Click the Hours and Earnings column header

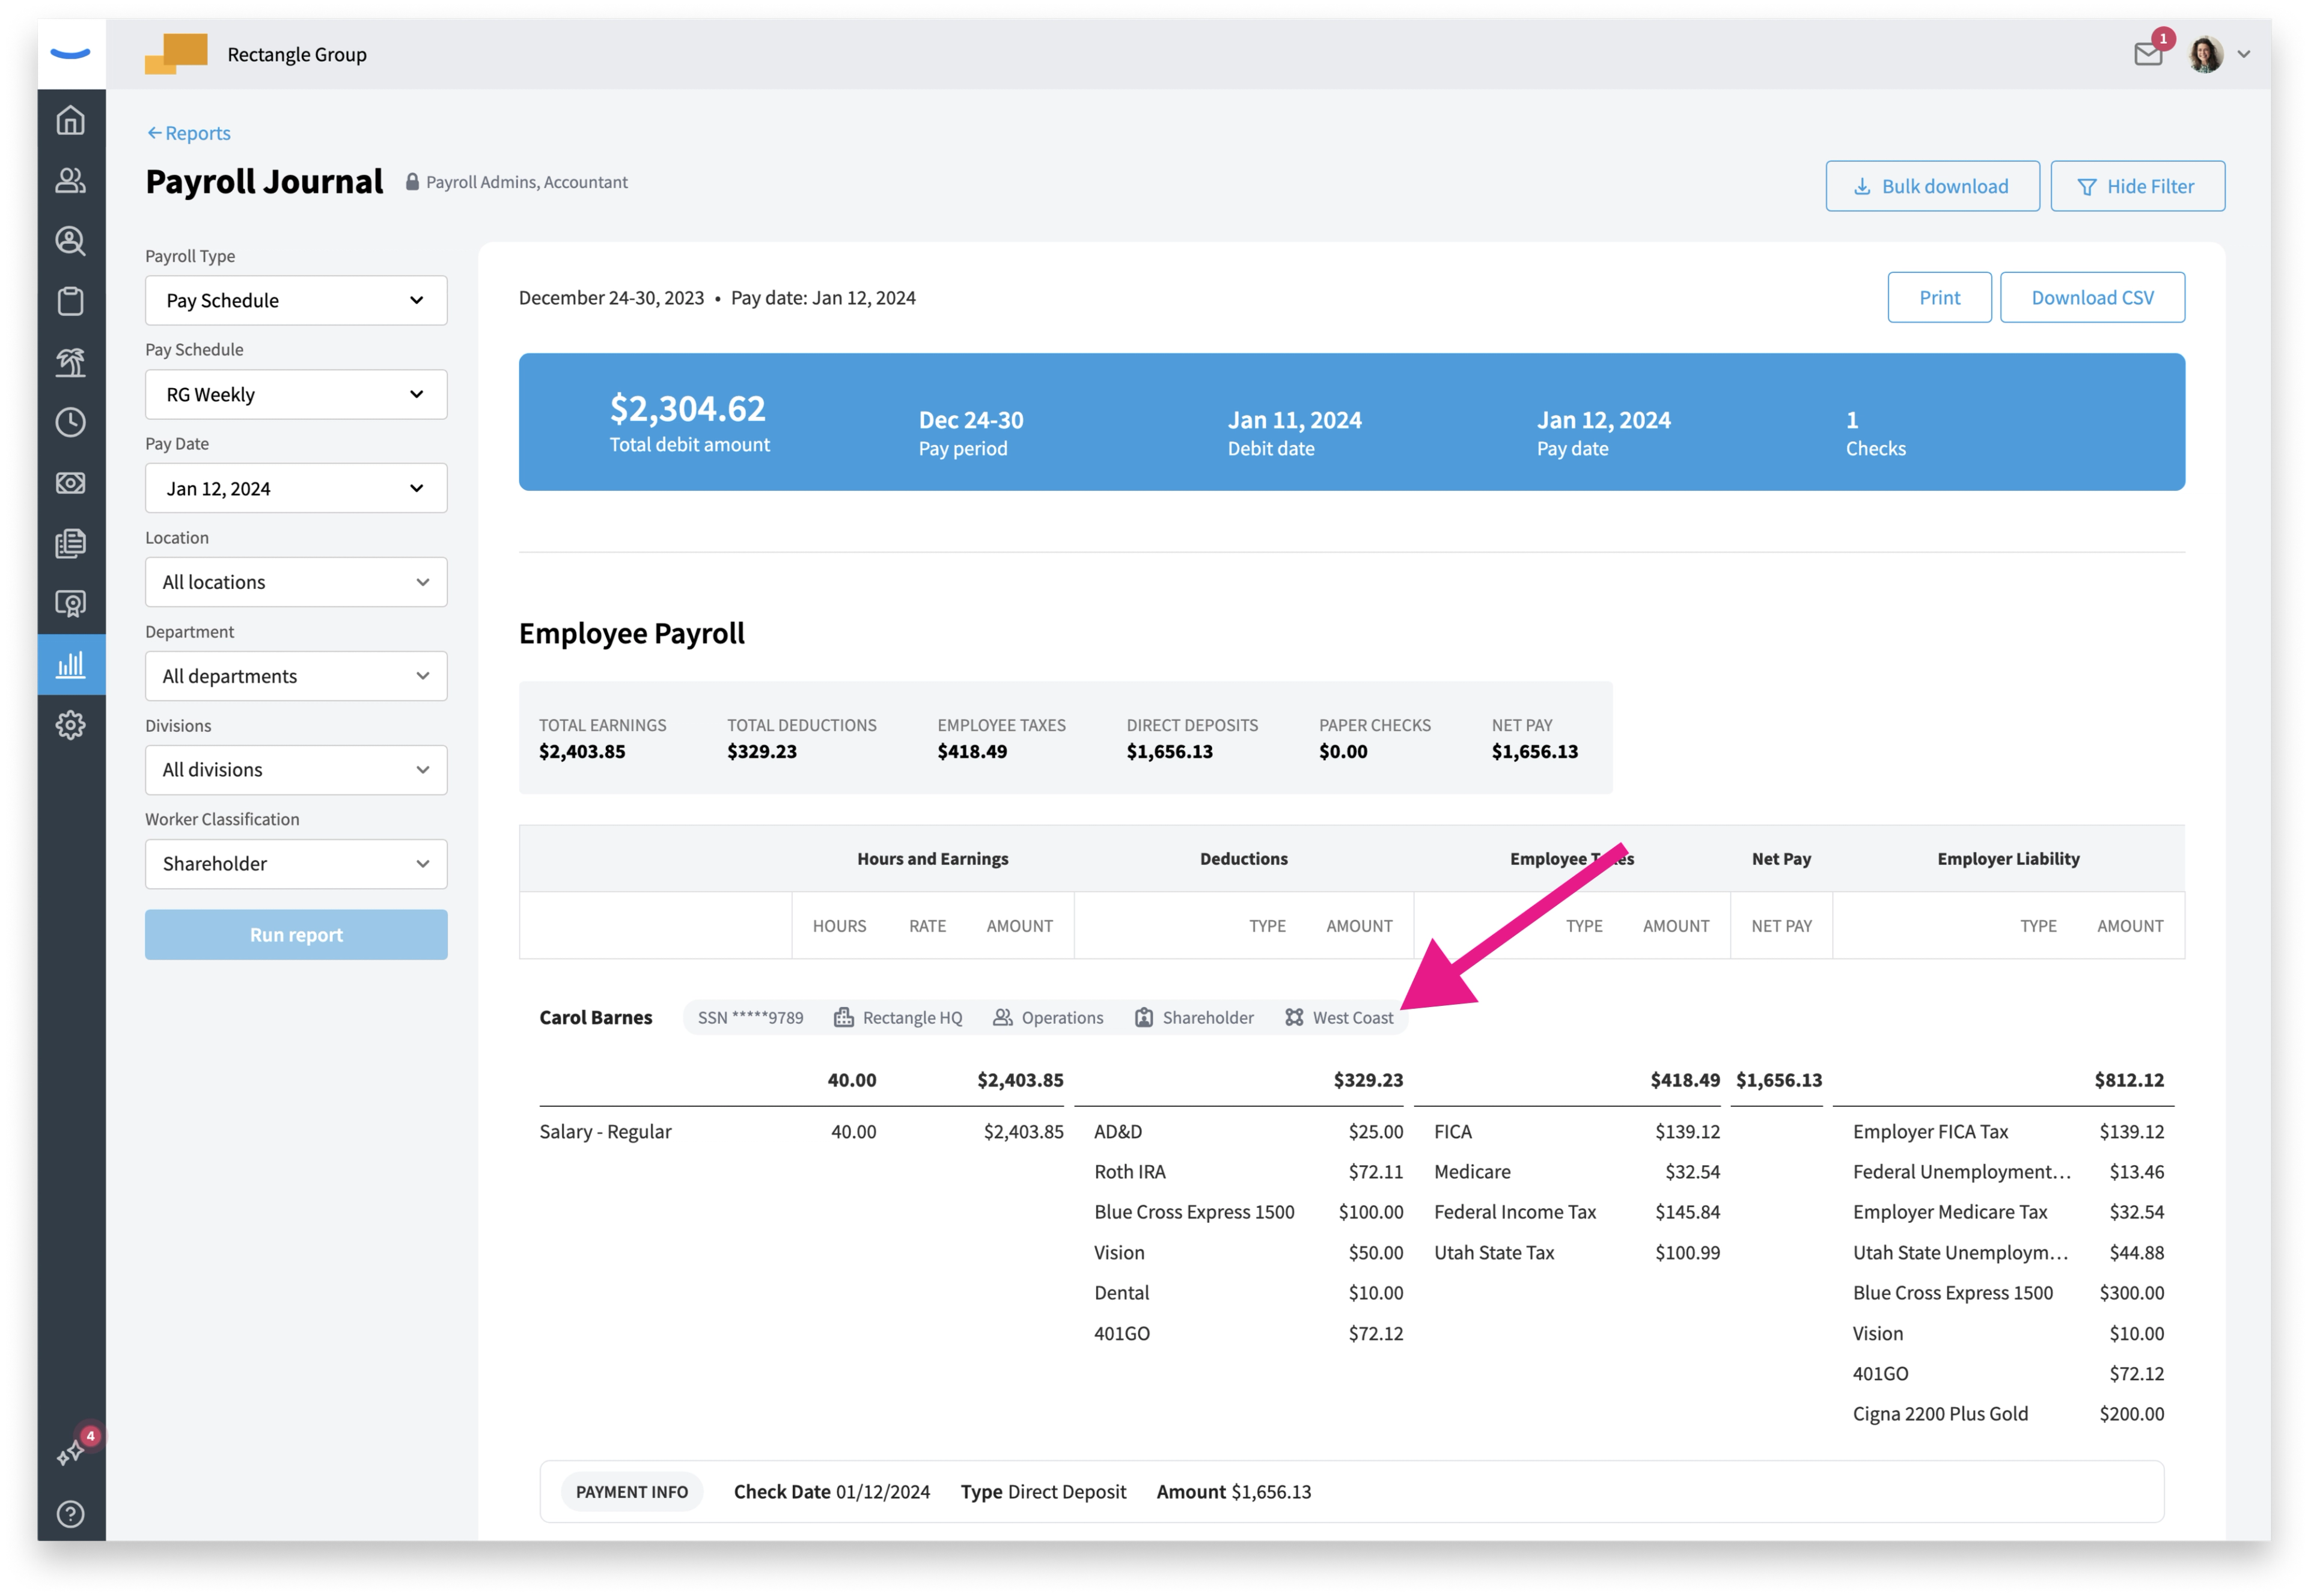tap(932, 858)
